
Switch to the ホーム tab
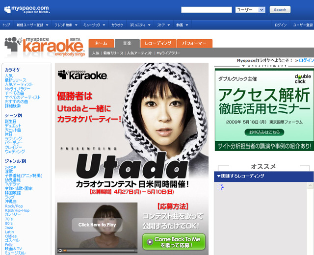pyautogui.click(x=102, y=43)
